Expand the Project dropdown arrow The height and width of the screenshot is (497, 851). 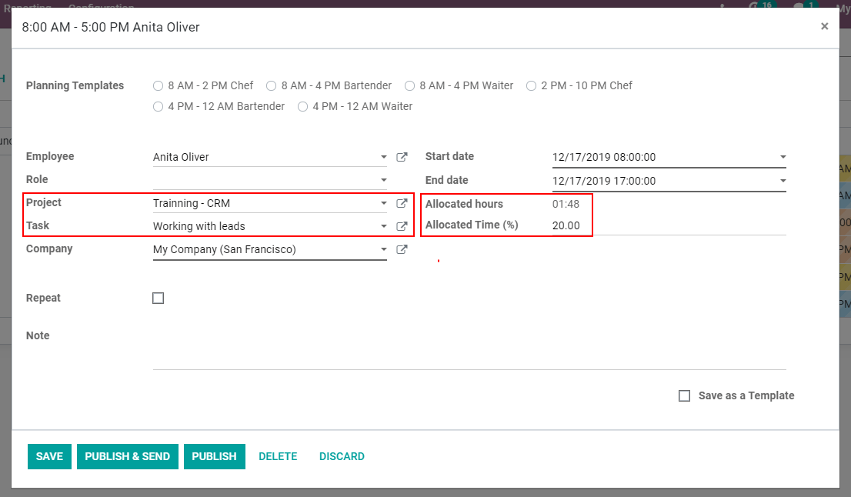384,203
